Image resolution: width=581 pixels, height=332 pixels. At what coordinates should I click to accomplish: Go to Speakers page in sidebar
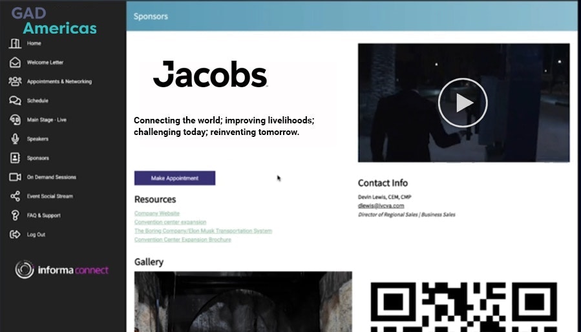point(37,139)
